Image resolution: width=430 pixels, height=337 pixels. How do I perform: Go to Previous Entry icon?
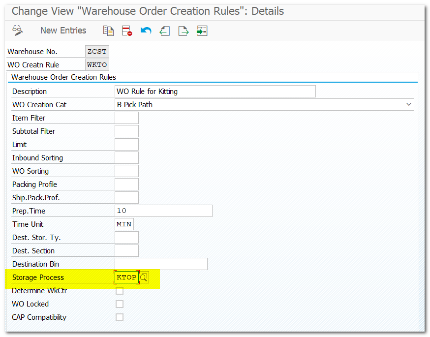(x=164, y=31)
